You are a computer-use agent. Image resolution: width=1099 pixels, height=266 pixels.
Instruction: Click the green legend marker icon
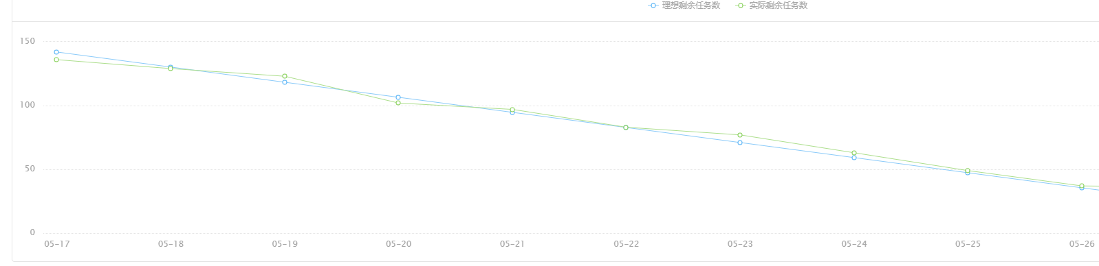[740, 5]
